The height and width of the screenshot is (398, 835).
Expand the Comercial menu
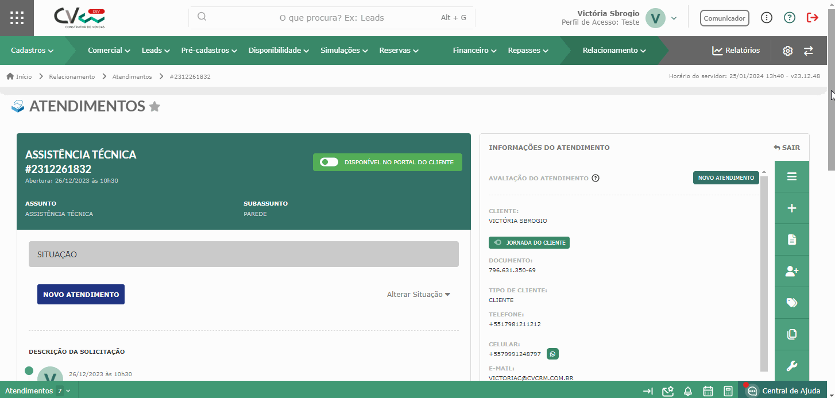click(x=109, y=51)
